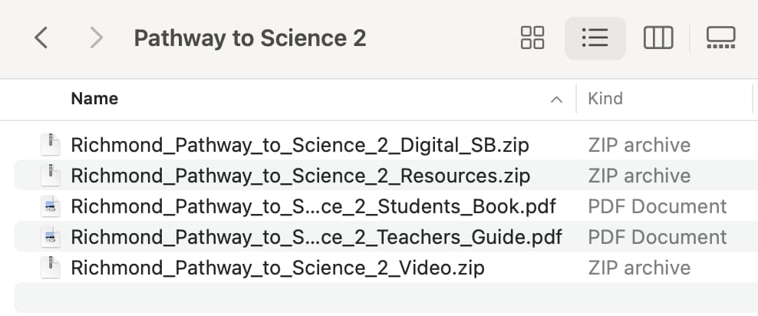Select Richmond_Pathway_to_Science_2_Resources.zip file
Viewport: 758px width, 316px height.
300,176
